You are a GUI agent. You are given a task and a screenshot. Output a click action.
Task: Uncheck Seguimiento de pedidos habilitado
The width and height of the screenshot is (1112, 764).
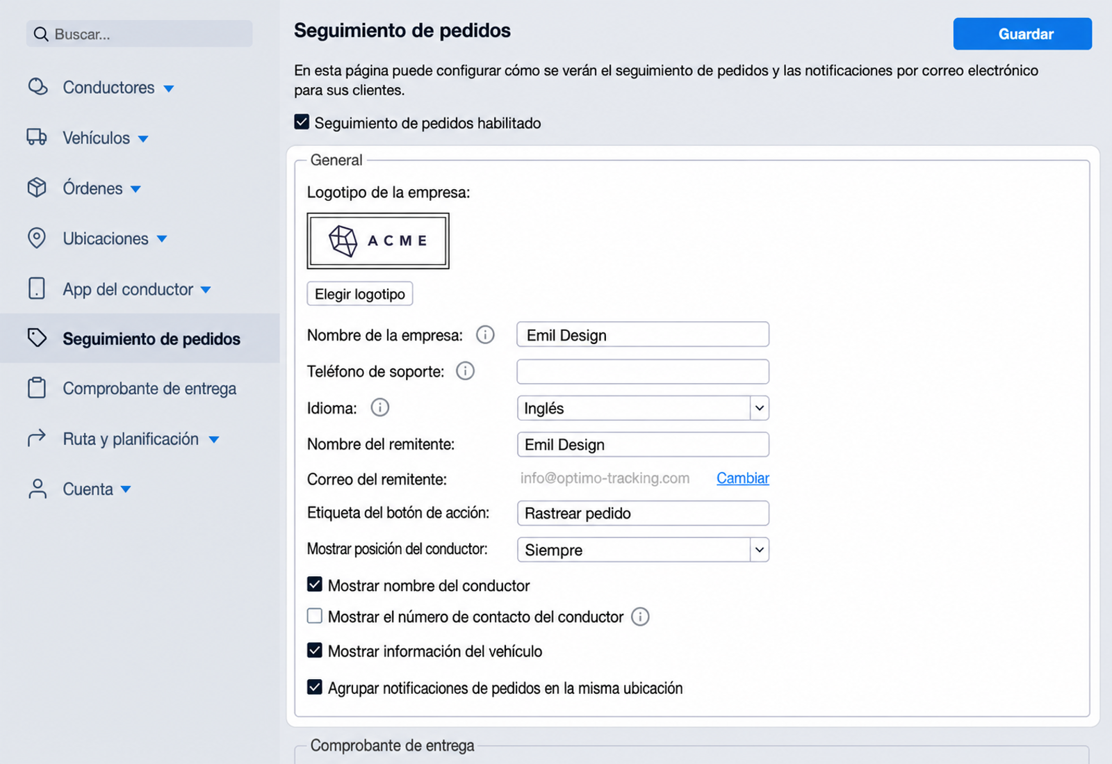302,122
